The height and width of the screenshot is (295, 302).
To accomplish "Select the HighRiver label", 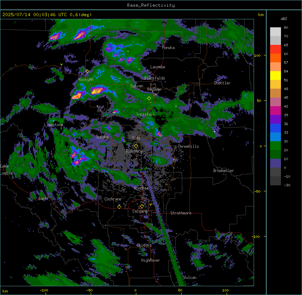I will click(x=151, y=260).
